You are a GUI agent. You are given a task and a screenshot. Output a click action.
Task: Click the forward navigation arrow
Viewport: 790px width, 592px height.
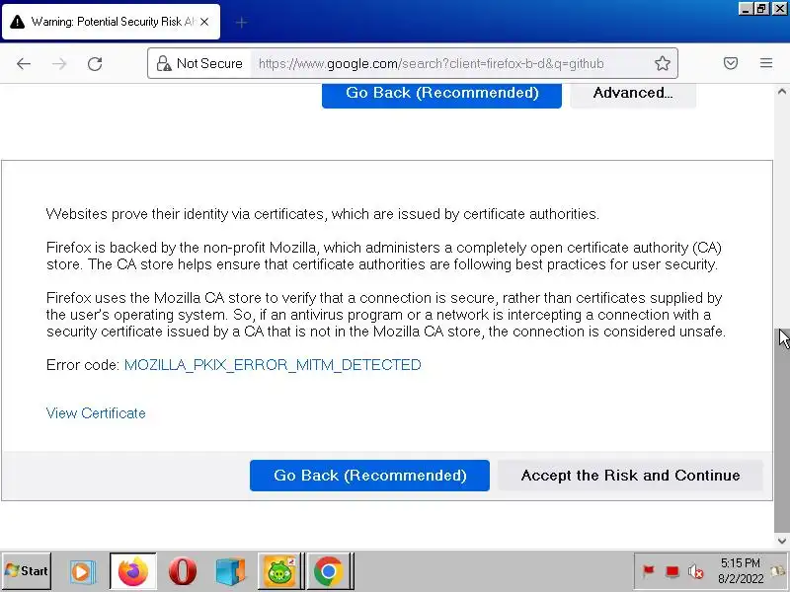pyautogui.click(x=59, y=64)
